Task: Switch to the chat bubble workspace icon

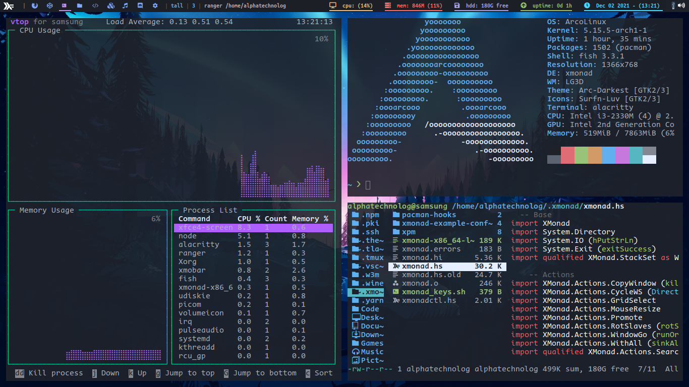Action: click(140, 6)
